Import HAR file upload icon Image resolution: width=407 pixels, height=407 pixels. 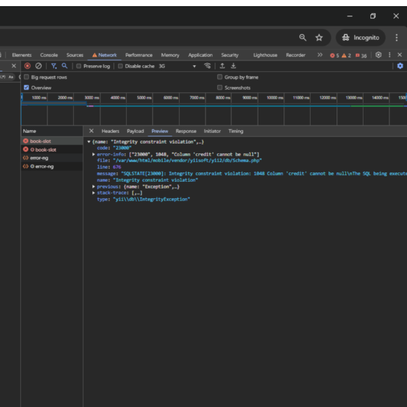click(x=222, y=66)
